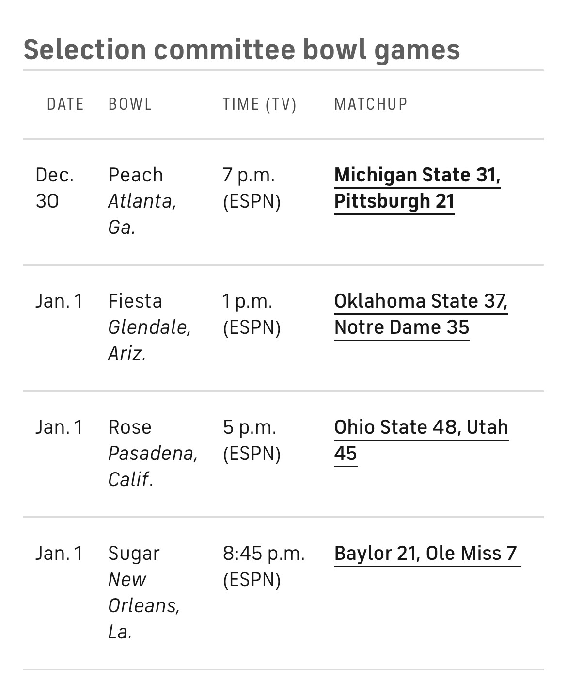The image size is (567, 685).
Task: Click the Glendale, Ariz. location text
Action: [150, 340]
